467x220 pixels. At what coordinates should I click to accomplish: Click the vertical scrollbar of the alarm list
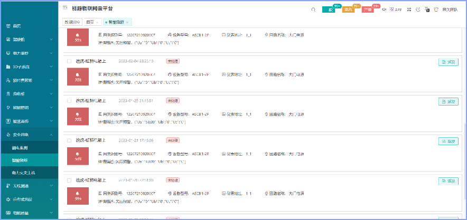465,160
